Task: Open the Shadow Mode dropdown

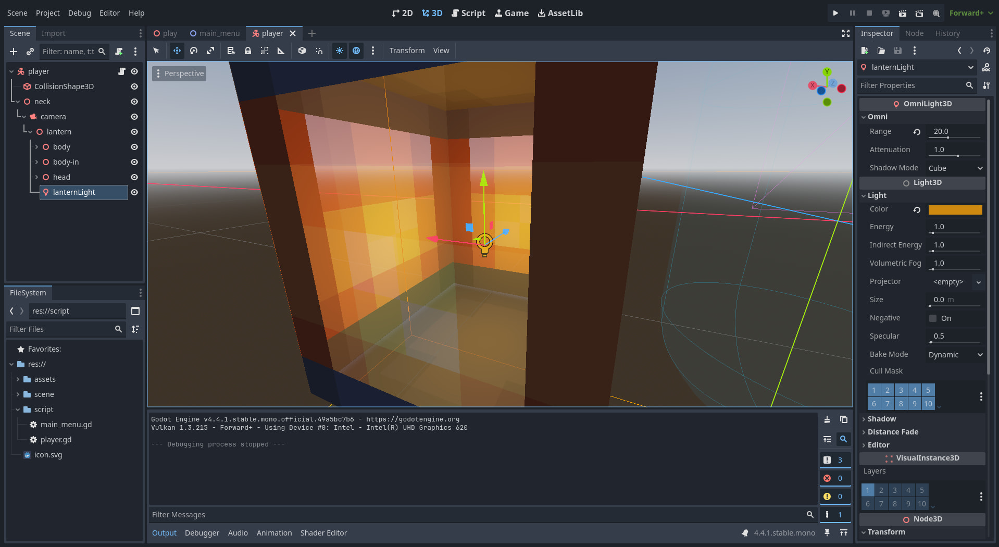Action: click(955, 168)
